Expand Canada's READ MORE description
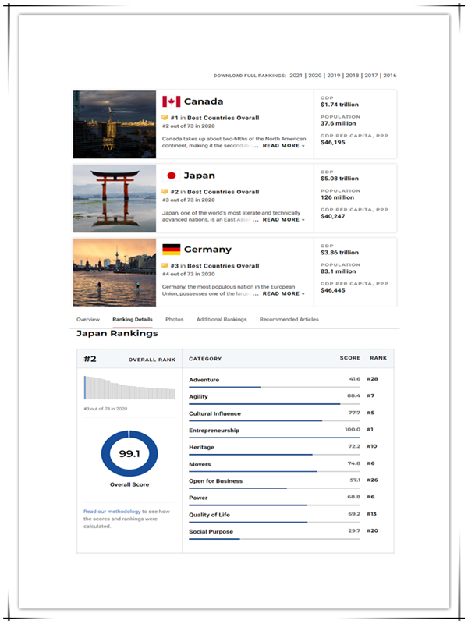The height and width of the screenshot is (624, 468). click(283, 146)
